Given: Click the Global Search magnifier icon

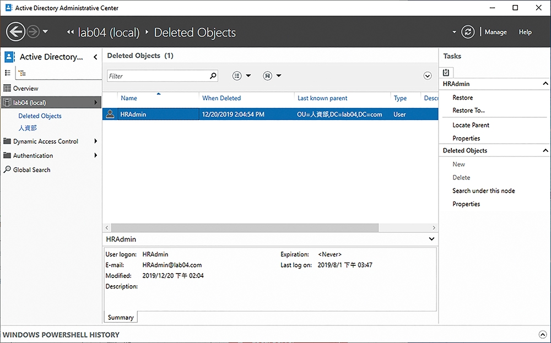Looking at the screenshot, I should click(x=7, y=170).
